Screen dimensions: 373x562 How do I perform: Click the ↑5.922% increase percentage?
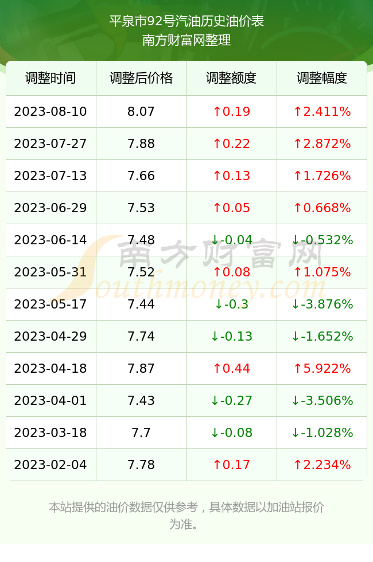[322, 368]
